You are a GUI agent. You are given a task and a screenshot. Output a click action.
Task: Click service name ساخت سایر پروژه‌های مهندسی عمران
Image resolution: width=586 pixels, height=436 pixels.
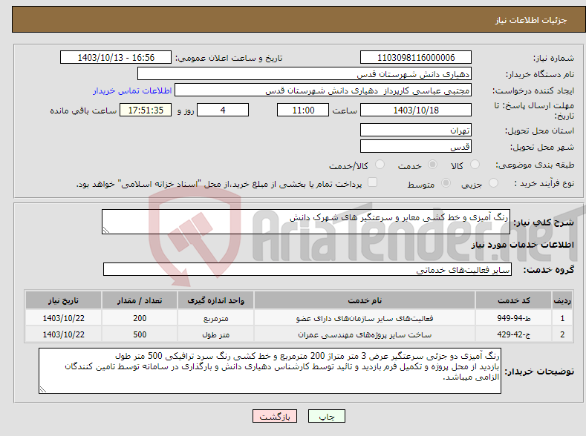(x=365, y=335)
